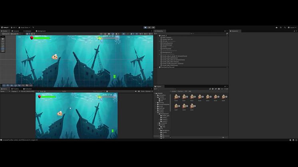The image size is (298, 167).
Task: Open the Display 1 dropdown in Game view
Action: (15, 91)
